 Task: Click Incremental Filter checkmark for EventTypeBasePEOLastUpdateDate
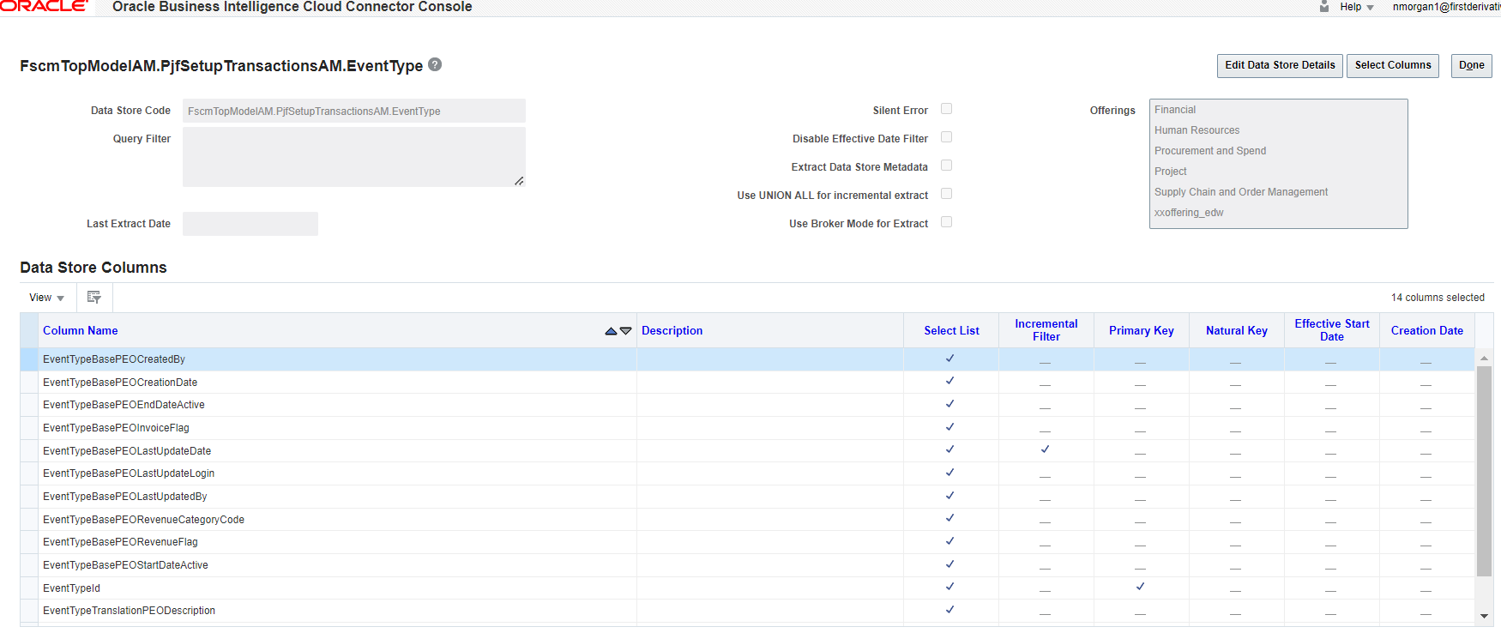click(x=1045, y=449)
